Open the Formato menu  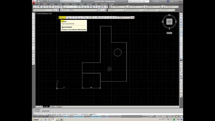[x=67, y=4]
